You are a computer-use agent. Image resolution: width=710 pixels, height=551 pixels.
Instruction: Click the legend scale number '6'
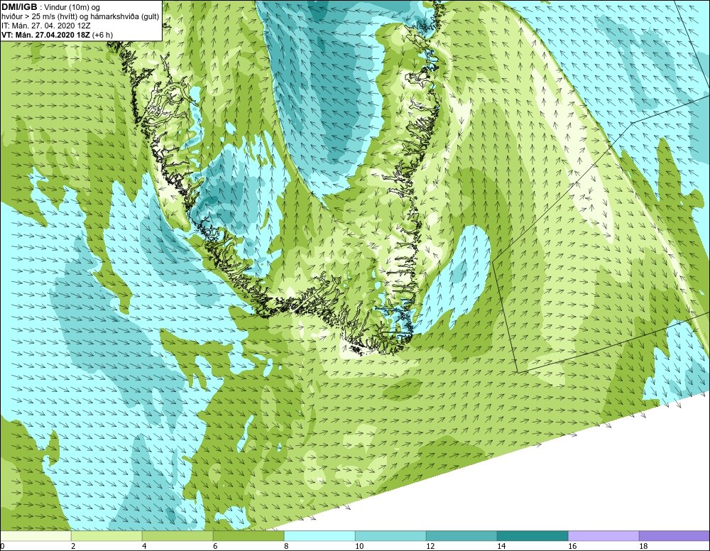tap(215, 546)
